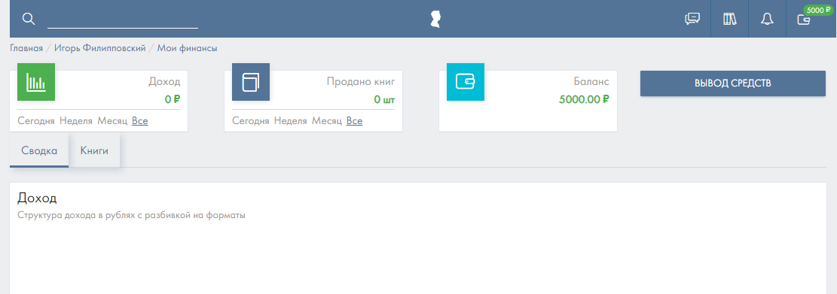Filter Доход by Месяц

point(112,121)
